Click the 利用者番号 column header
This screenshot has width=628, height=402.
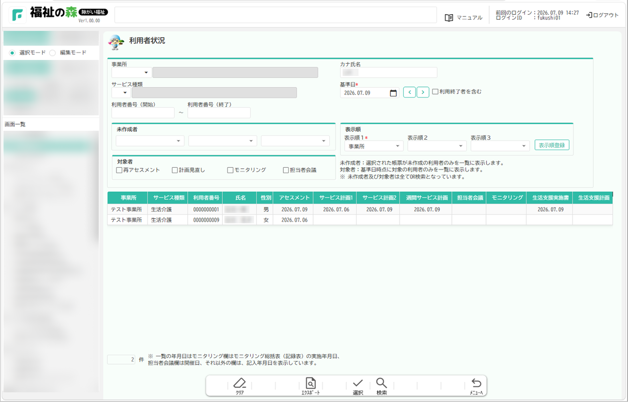205,198
